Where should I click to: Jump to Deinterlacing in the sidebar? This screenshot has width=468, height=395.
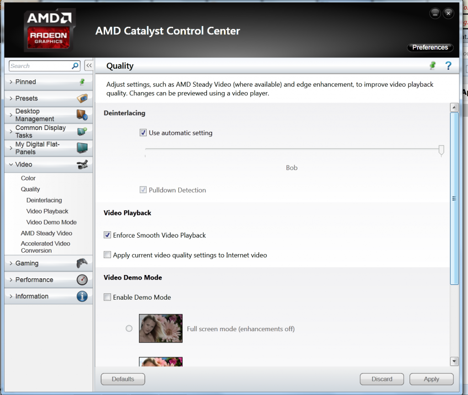pyautogui.click(x=44, y=200)
